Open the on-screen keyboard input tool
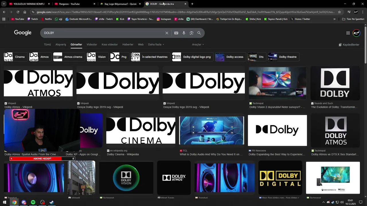The width and height of the screenshot is (367, 206). 176,33
